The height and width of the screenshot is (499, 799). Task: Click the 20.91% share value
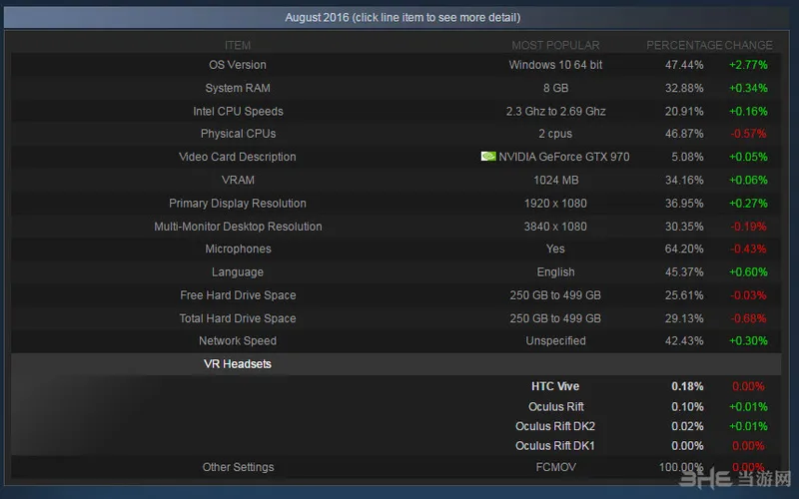pos(684,111)
